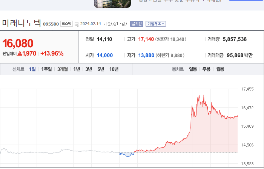Click the 14,506 axis label on chart
This screenshot has height=169, width=264.
(x=247, y=145)
